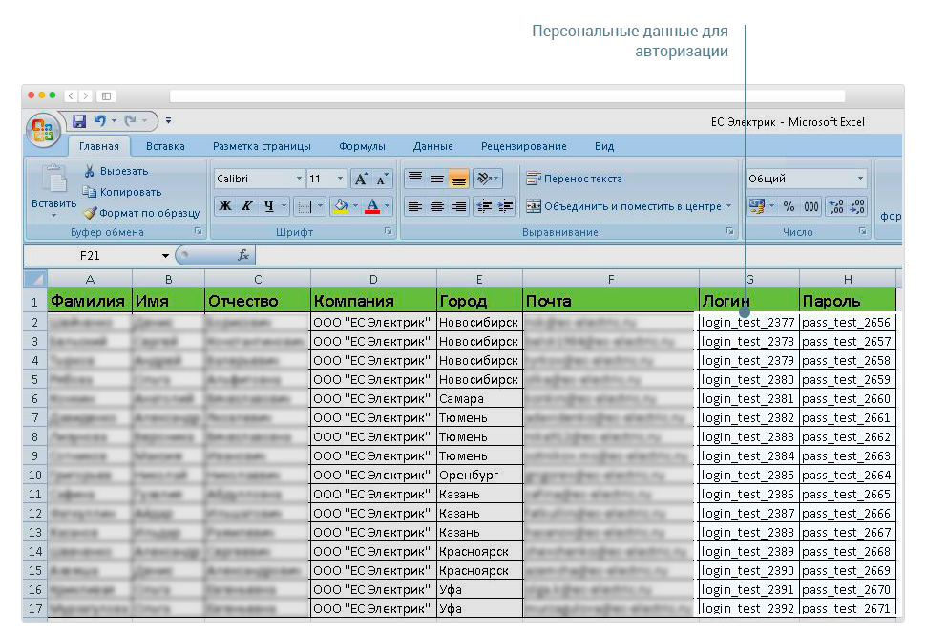Center text horizontally
Viewport: 926px width, 635px height.
(437, 205)
